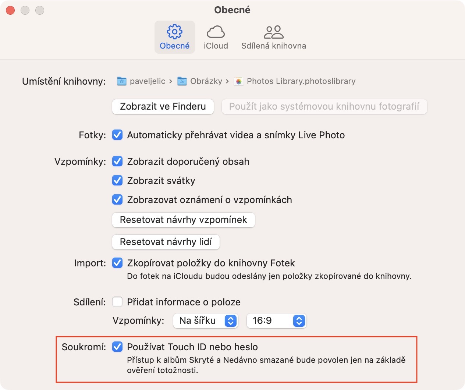Disable automatic video and Live Photo playback
The image size is (465, 390).
pyautogui.click(x=117, y=135)
